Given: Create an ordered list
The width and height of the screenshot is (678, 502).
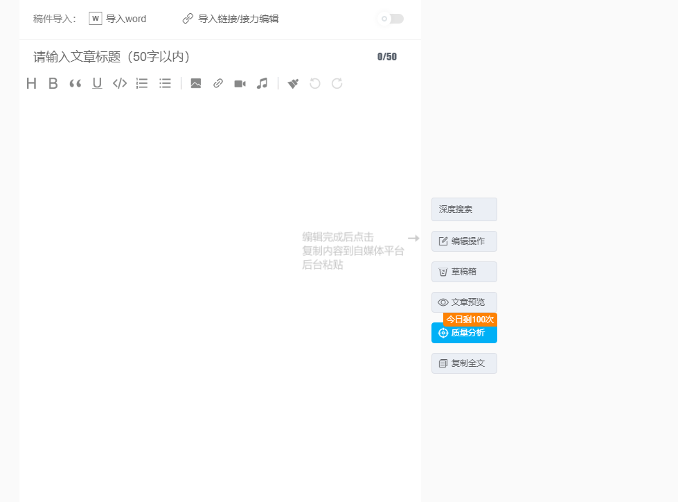Looking at the screenshot, I should point(141,83).
